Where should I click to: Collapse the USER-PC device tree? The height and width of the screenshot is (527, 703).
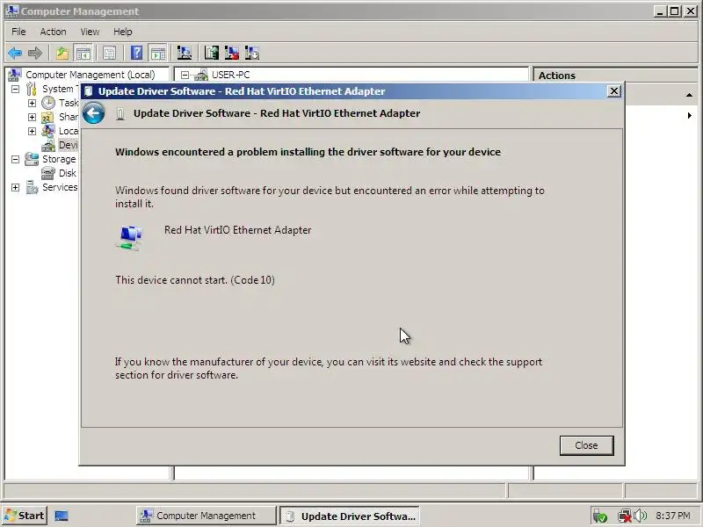click(185, 75)
